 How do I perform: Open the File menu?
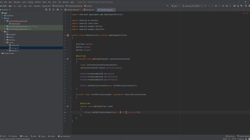(x=1, y=2)
